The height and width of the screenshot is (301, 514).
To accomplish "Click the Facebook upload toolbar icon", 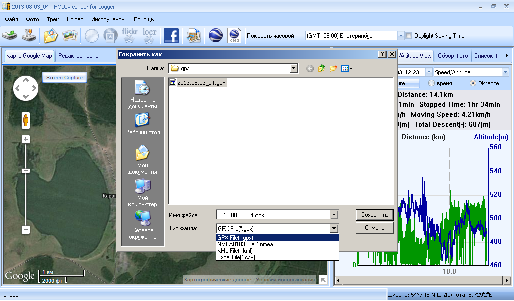I will pos(171,36).
